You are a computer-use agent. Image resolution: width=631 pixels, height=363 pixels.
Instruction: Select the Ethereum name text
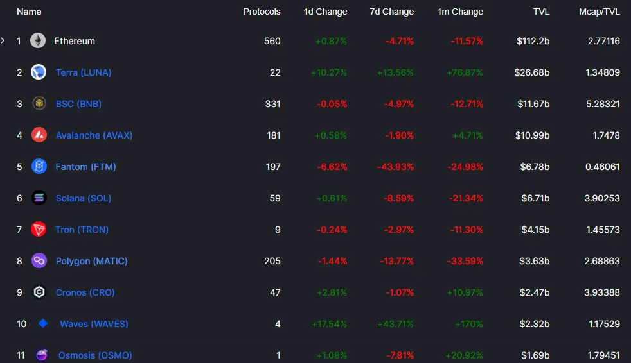75,41
